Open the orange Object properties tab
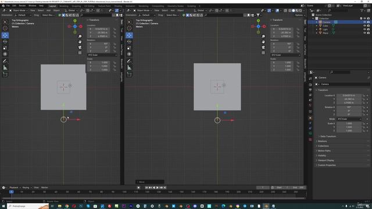 point(310,118)
